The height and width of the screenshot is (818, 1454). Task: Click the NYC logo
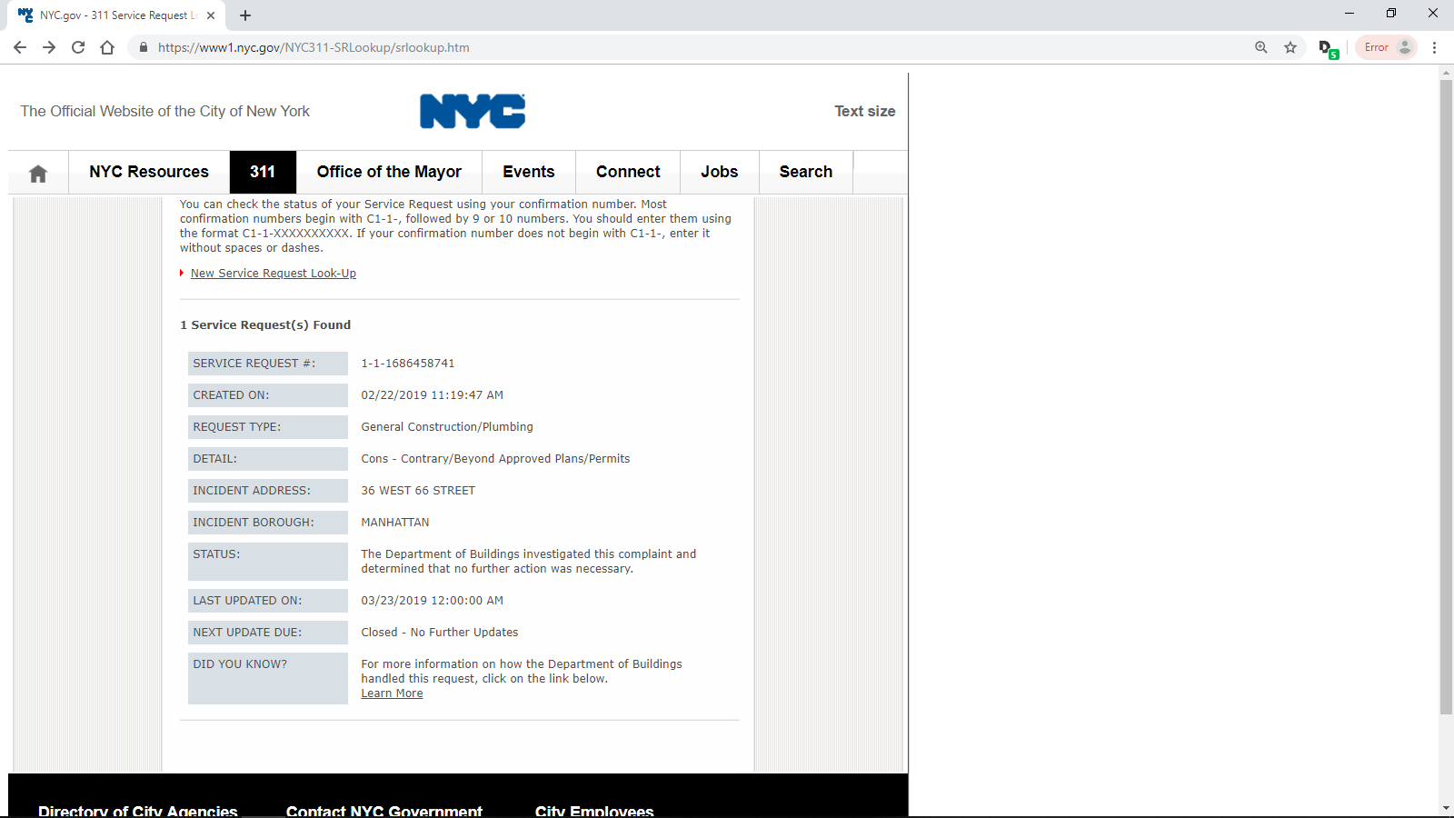pyautogui.click(x=473, y=111)
